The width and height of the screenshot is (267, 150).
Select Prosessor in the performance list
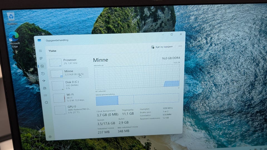68,62
